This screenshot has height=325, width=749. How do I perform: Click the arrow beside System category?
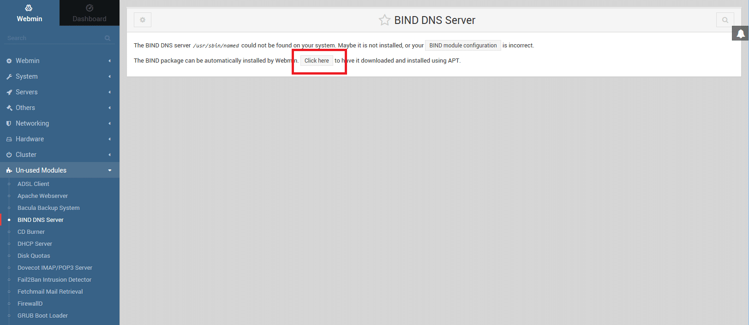[109, 76]
